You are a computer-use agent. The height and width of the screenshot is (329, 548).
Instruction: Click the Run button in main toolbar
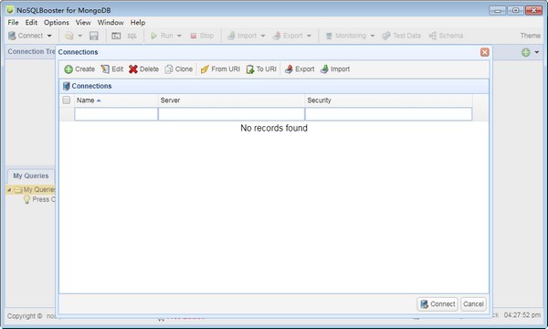pos(162,36)
